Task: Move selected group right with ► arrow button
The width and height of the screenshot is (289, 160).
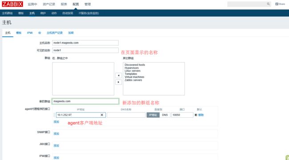Action: point(119,82)
